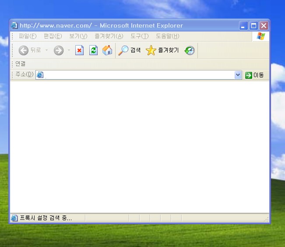Click the status bar IE page icon
Image resolution: width=285 pixels, height=247 pixels.
[14, 218]
